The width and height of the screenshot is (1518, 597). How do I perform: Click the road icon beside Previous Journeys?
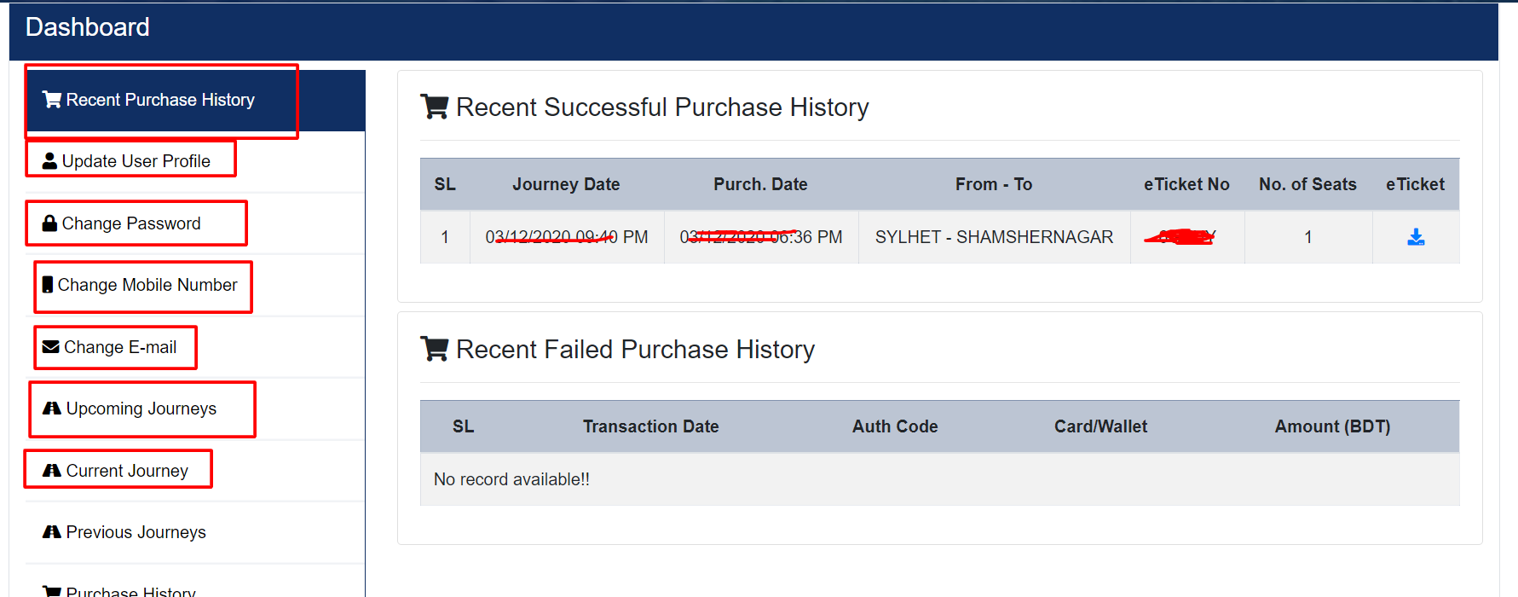tap(52, 532)
